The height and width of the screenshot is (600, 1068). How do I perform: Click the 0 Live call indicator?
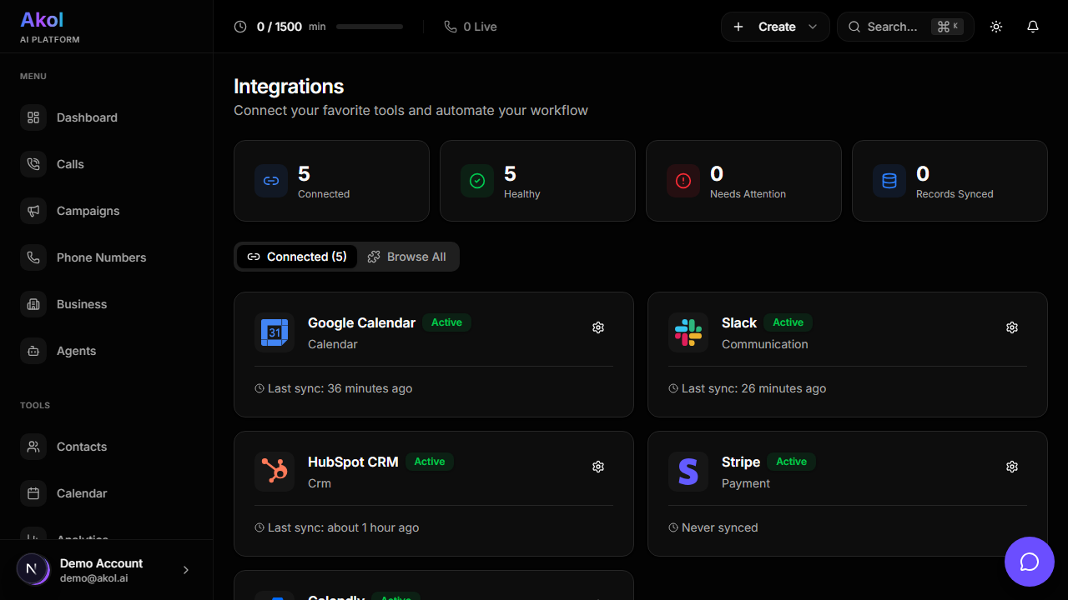click(x=470, y=27)
